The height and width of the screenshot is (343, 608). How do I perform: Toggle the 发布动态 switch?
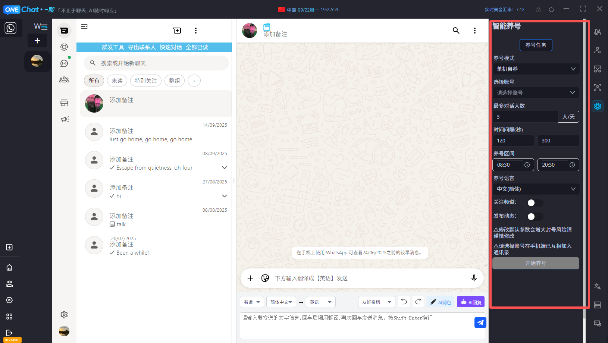[535, 216]
